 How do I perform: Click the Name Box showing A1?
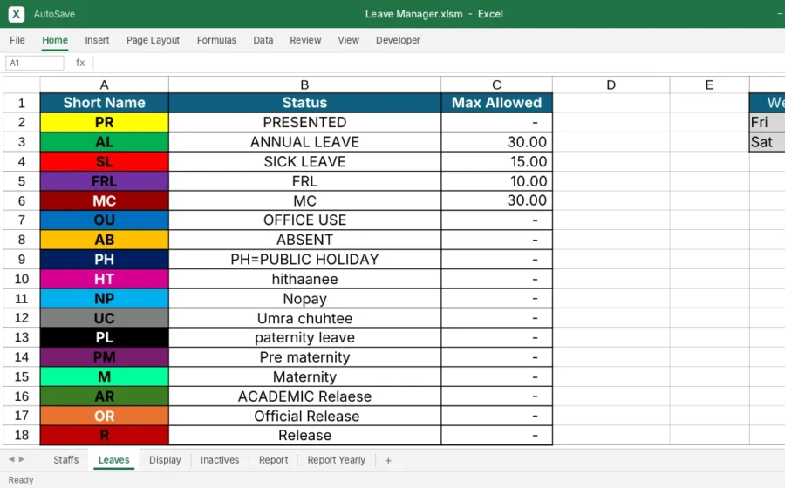tap(35, 63)
